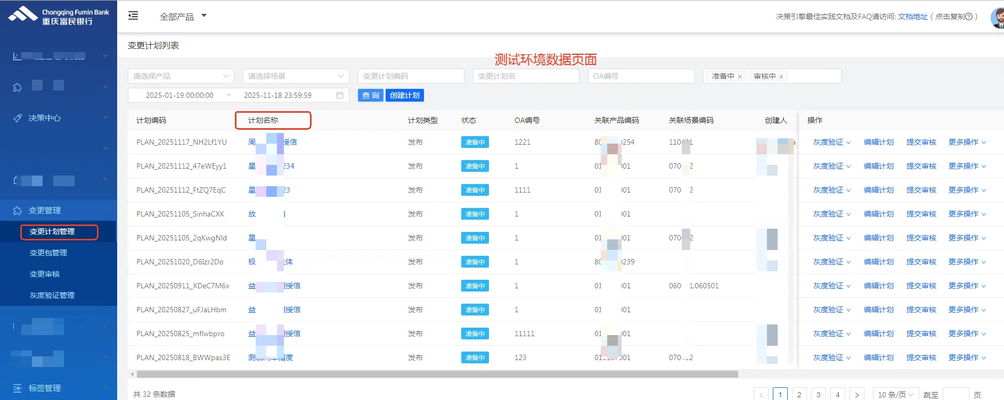Click the 变更计划编码 input field
This screenshot has height=400, width=1004.
point(411,76)
